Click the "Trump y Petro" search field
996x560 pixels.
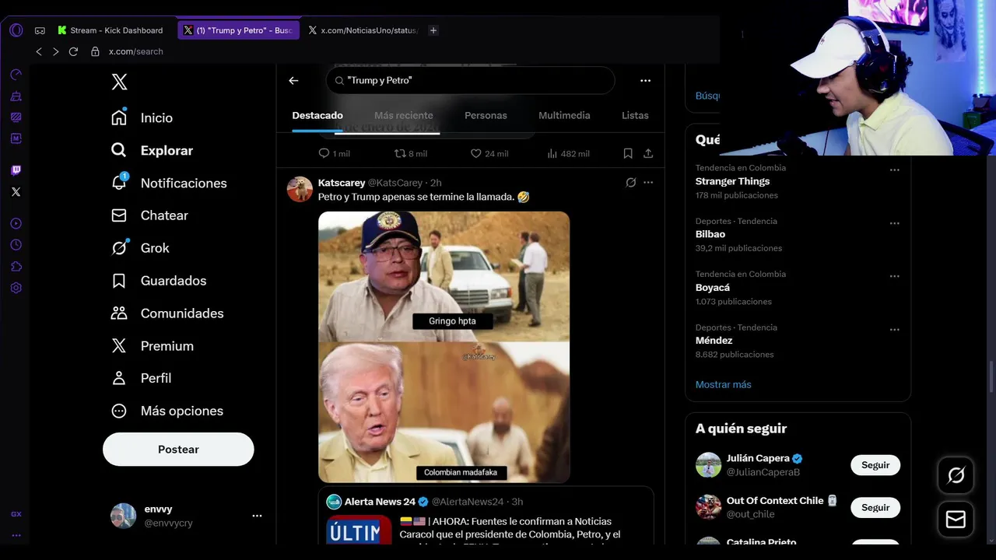tap(470, 80)
